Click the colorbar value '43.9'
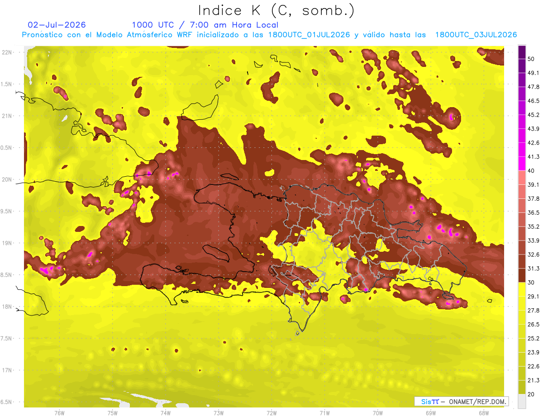Image resolution: width=543 pixels, height=419 pixels. (x=533, y=129)
